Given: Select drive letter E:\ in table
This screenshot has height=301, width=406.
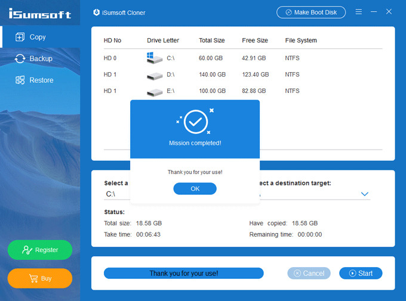Looking at the screenshot, I should pyautogui.click(x=170, y=91).
